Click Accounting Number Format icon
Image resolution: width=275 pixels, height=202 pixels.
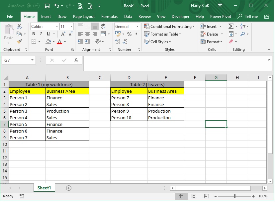click(x=118, y=34)
